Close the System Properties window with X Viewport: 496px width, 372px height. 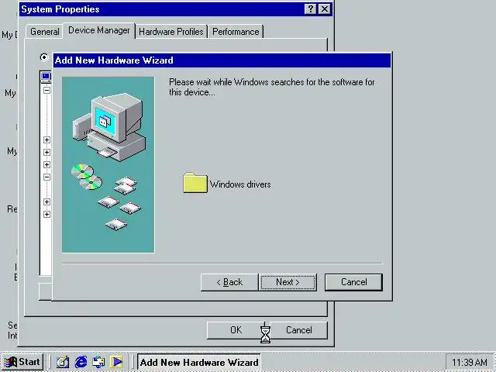(x=325, y=9)
